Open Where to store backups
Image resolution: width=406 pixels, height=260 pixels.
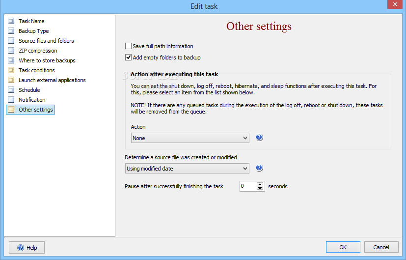pyautogui.click(x=47, y=60)
